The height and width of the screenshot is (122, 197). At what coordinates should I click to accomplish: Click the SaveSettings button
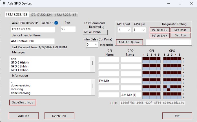pyautogui.click(x=23, y=102)
